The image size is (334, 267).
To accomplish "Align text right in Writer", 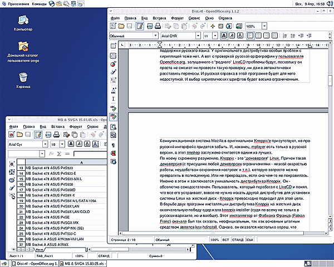I will coord(266,36).
